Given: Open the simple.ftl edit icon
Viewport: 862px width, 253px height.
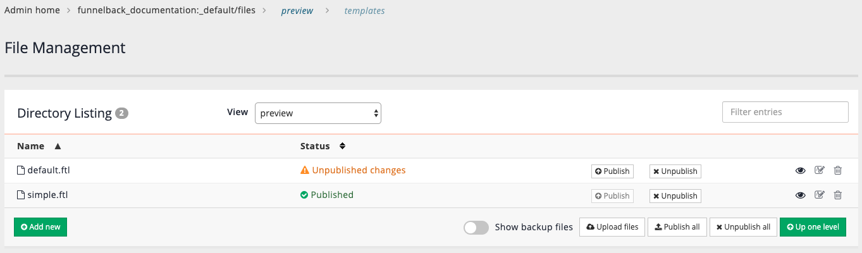Looking at the screenshot, I should (x=820, y=195).
